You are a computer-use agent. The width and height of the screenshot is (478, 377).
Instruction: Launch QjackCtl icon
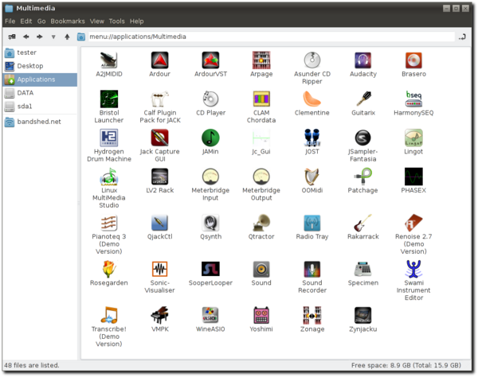point(160,223)
